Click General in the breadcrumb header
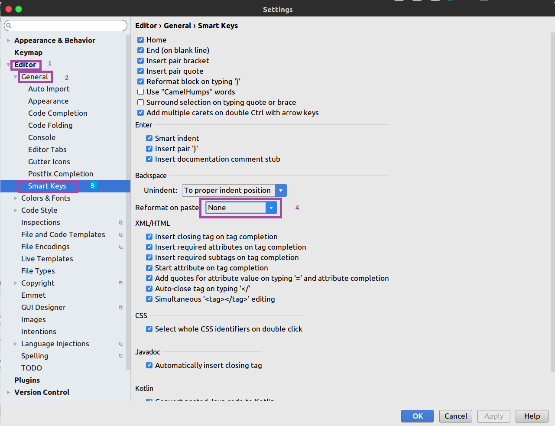The image size is (555, 426). [177, 26]
